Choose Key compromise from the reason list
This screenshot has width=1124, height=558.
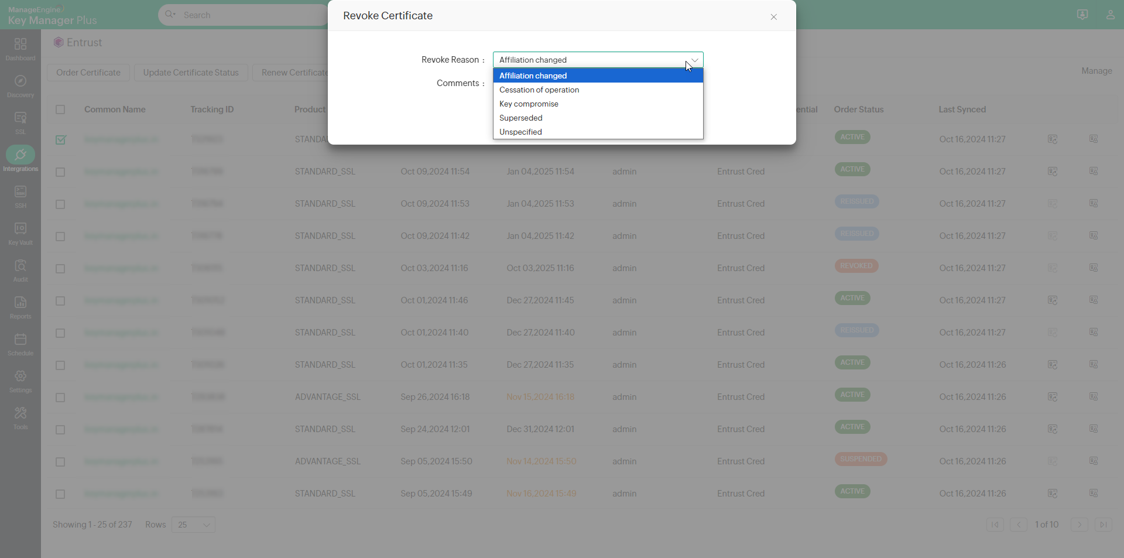point(529,104)
